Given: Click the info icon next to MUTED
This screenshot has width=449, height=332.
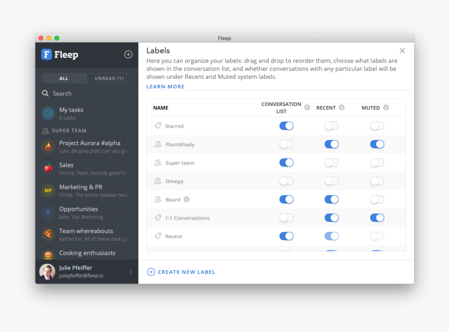Looking at the screenshot, I should (x=385, y=108).
